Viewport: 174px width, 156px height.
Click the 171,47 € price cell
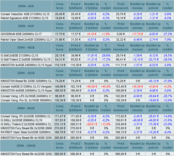tap(60, 116)
